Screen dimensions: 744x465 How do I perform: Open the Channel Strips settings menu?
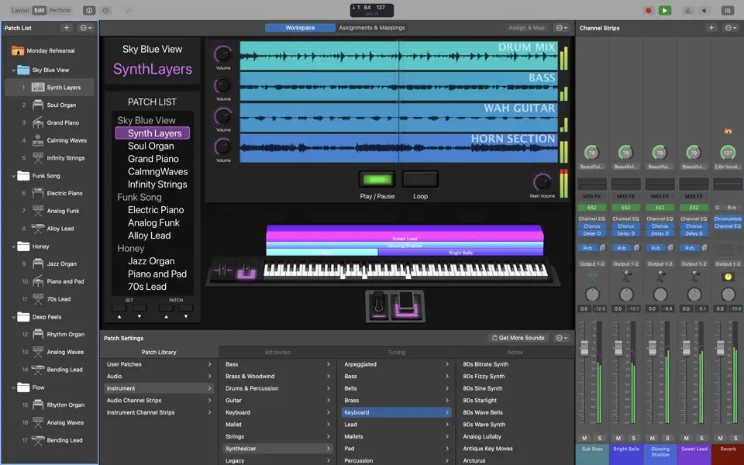click(x=729, y=27)
